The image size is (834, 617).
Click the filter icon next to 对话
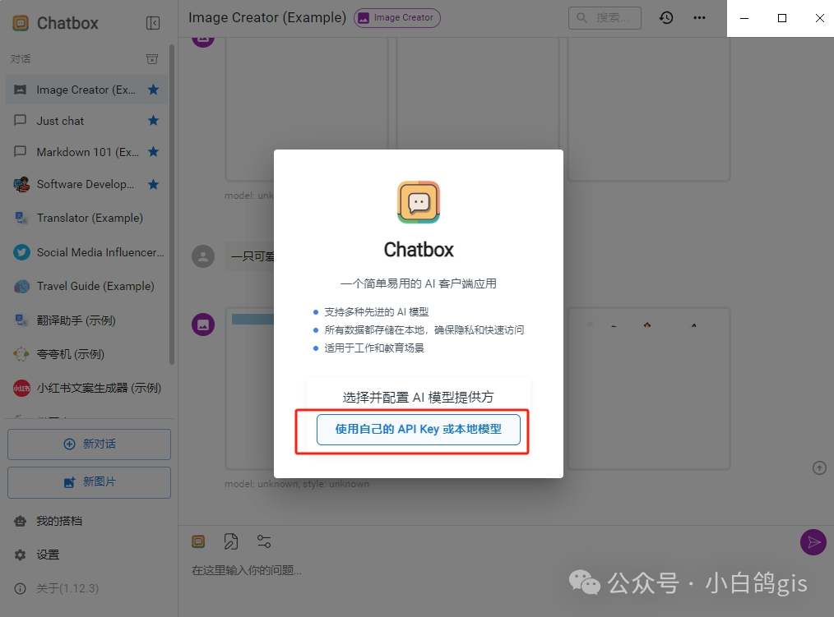click(152, 58)
